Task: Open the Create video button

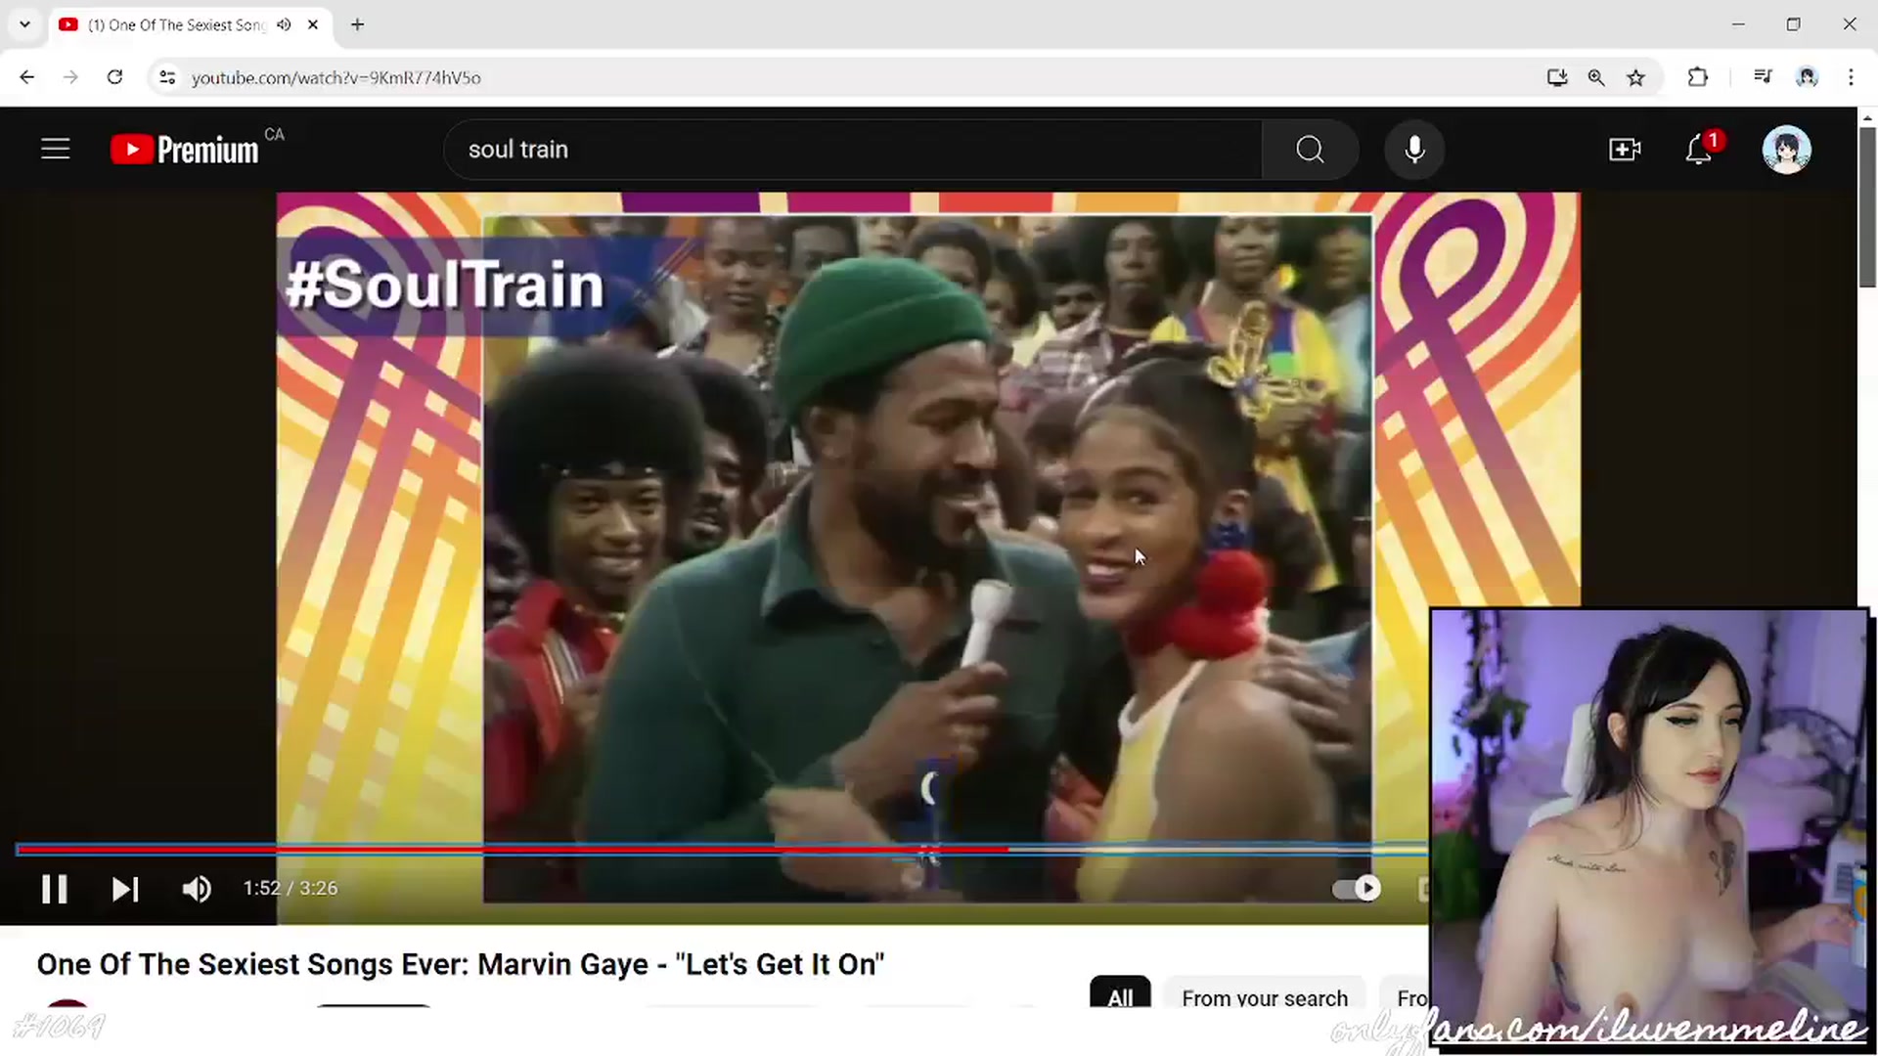Action: pos(1625,150)
